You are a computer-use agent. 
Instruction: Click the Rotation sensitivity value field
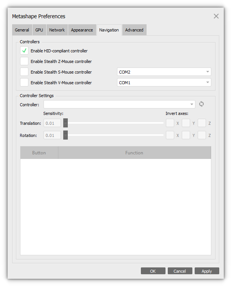[x=52, y=135]
